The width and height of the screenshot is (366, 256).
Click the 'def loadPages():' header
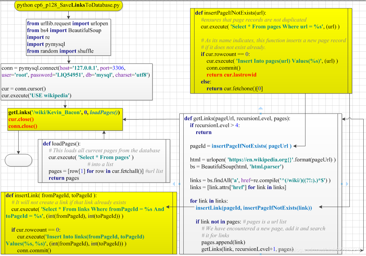click(x=62, y=144)
